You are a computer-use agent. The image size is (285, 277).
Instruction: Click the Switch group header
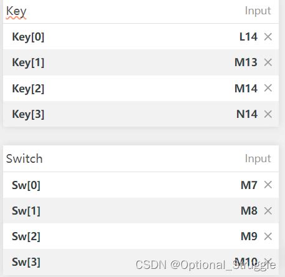(141, 158)
